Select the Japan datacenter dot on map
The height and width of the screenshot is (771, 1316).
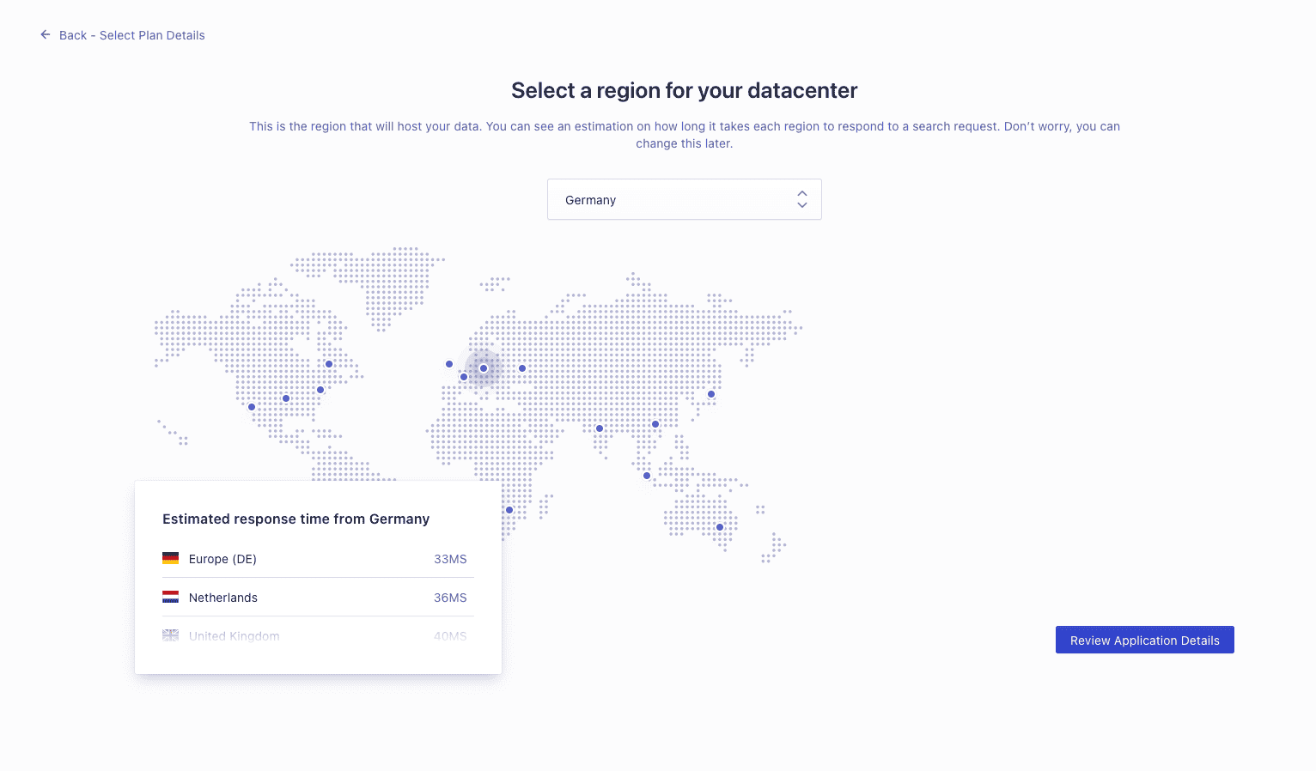[711, 394]
